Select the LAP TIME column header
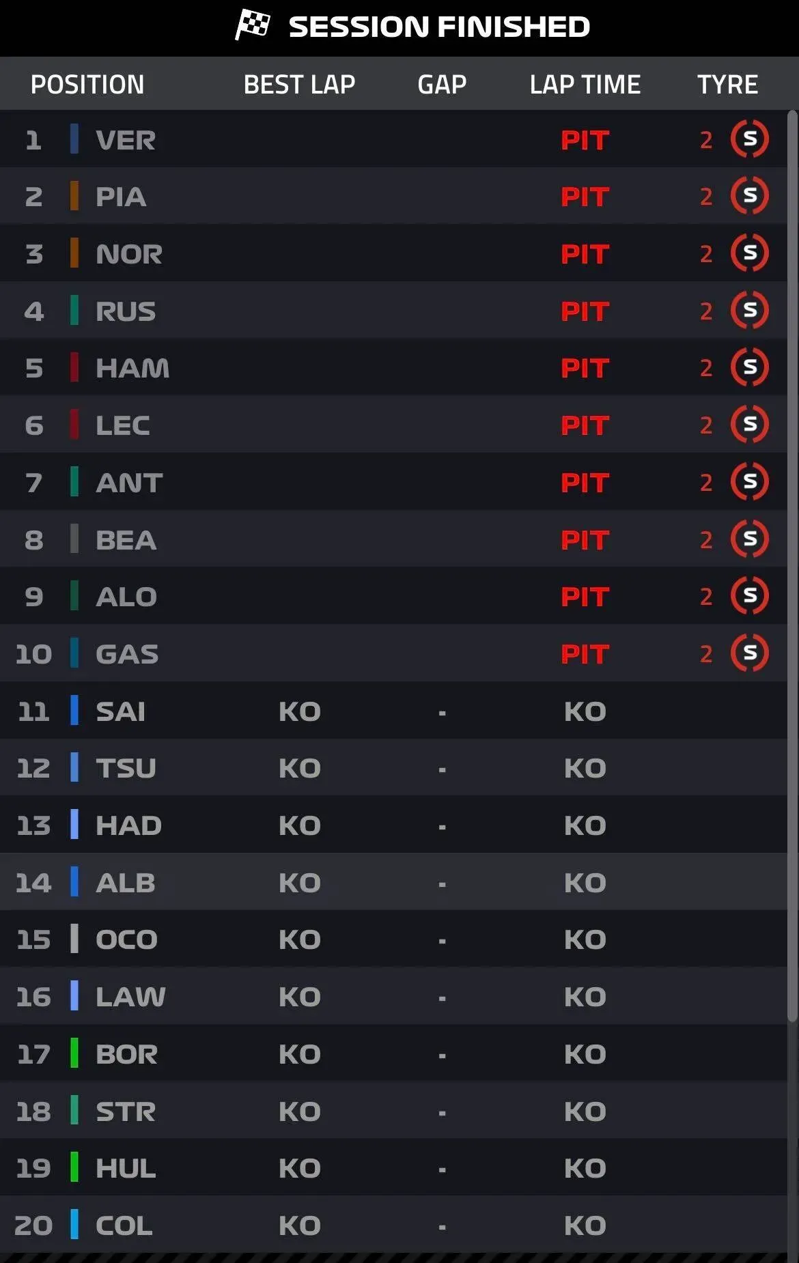The height and width of the screenshot is (1263, 799). click(x=585, y=85)
